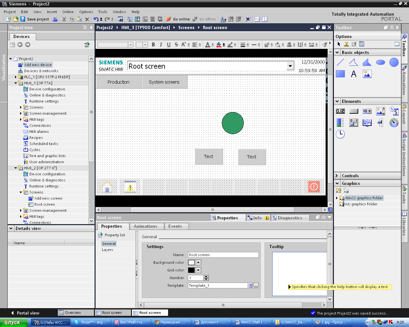Select the Clock element in toolbox
The image size is (409, 327).
pyautogui.click(x=340, y=134)
